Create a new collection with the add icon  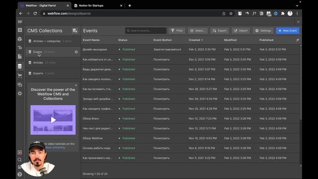(75, 31)
